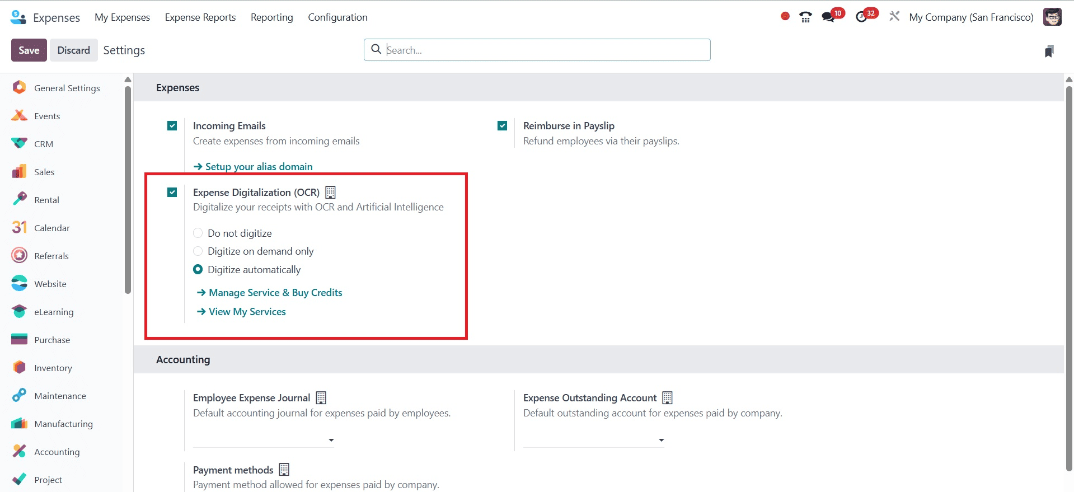
Task: Click company icon beside Payment methods
Action: point(284,470)
